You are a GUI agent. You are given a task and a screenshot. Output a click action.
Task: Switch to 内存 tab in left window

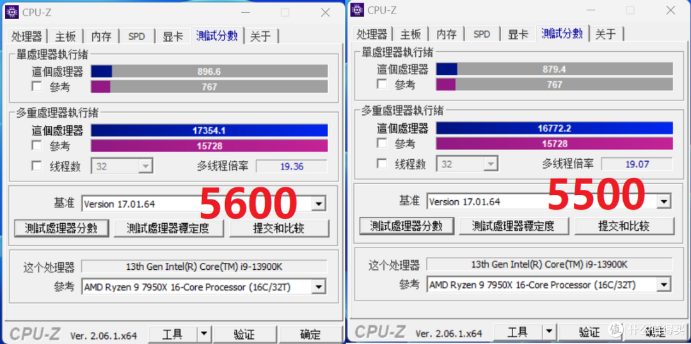click(x=101, y=36)
